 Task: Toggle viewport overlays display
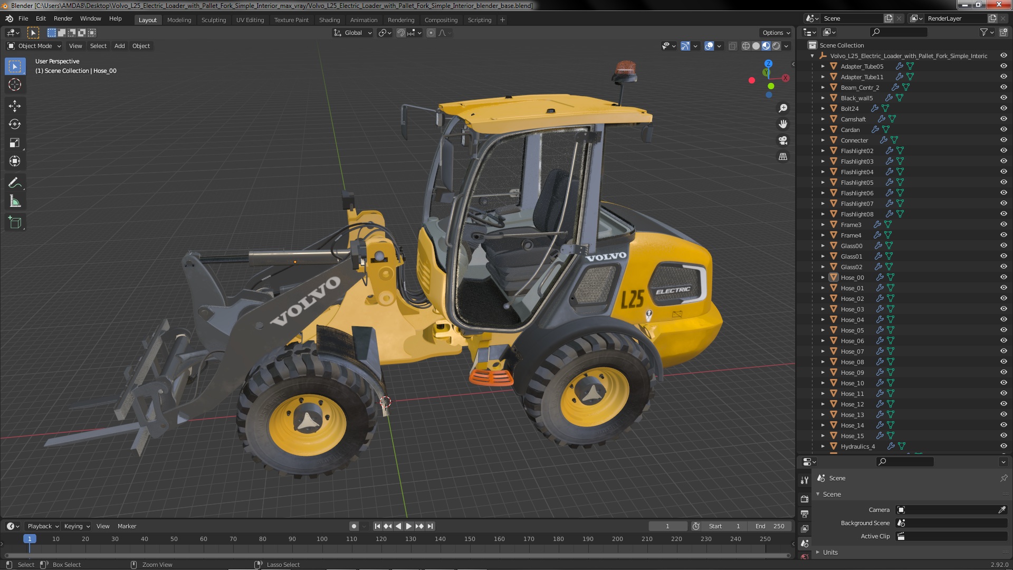tap(709, 46)
